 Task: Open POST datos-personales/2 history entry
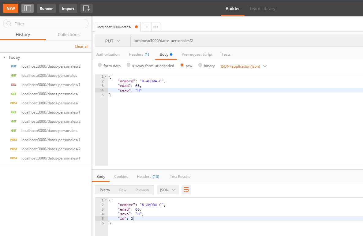pyautogui.click(x=46, y=149)
